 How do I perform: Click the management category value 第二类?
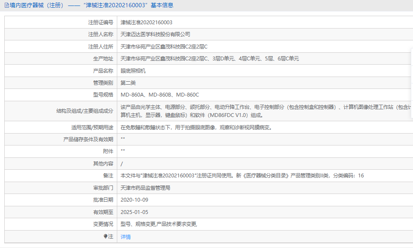(128, 83)
